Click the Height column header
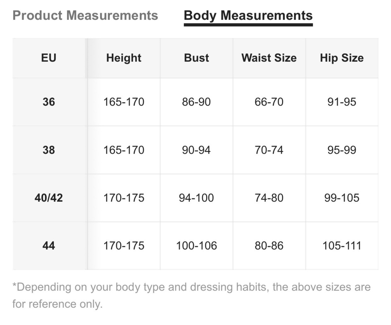The image size is (391, 325). click(124, 58)
